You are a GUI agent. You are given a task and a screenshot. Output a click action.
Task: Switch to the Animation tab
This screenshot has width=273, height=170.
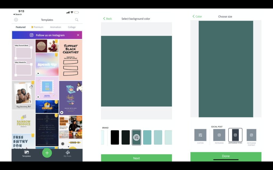(55, 27)
